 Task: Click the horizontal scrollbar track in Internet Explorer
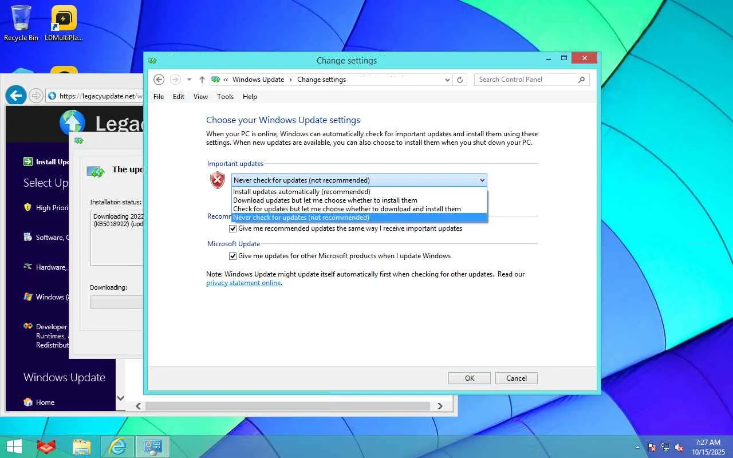(x=287, y=406)
